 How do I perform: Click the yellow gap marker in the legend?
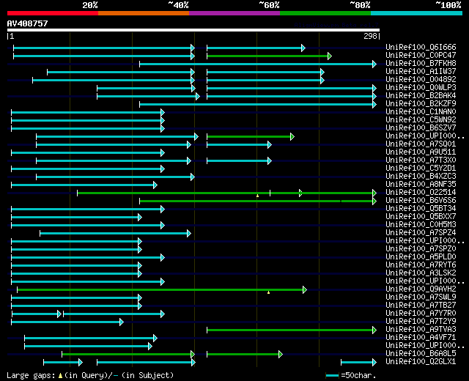coord(60,376)
